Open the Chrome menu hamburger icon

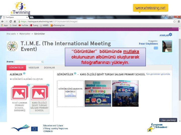(179, 21)
